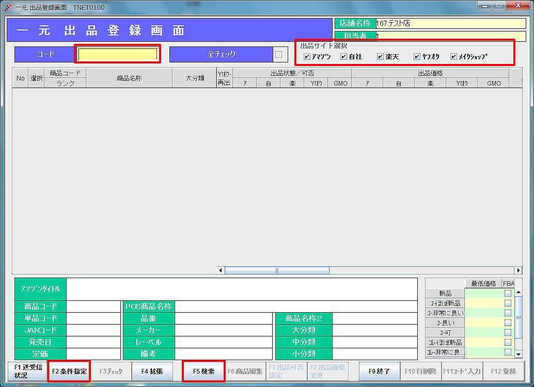Click the left arrow of horizontal scrollbar
Viewport: 534px width, 387px height.
click(x=221, y=270)
